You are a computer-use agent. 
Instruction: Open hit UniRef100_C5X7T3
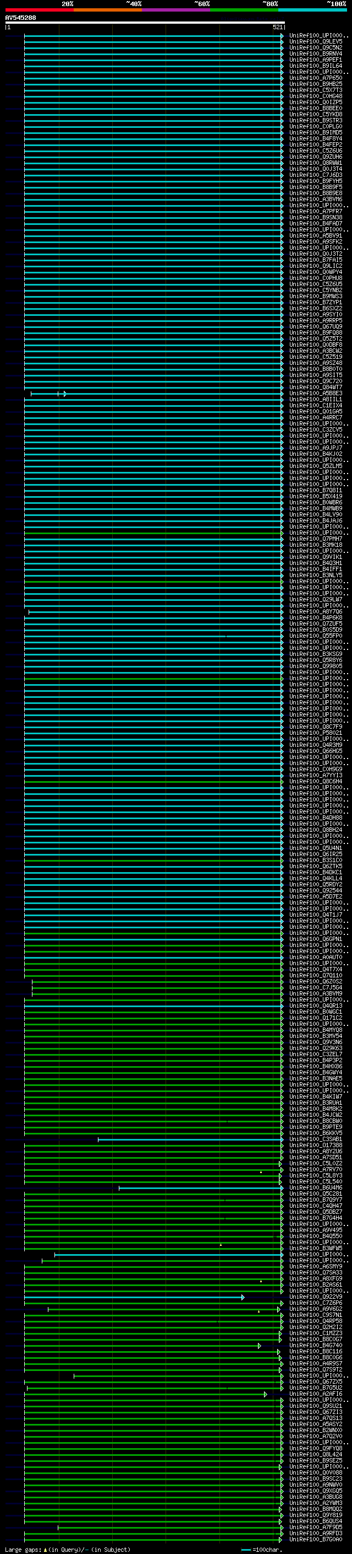(x=315, y=90)
